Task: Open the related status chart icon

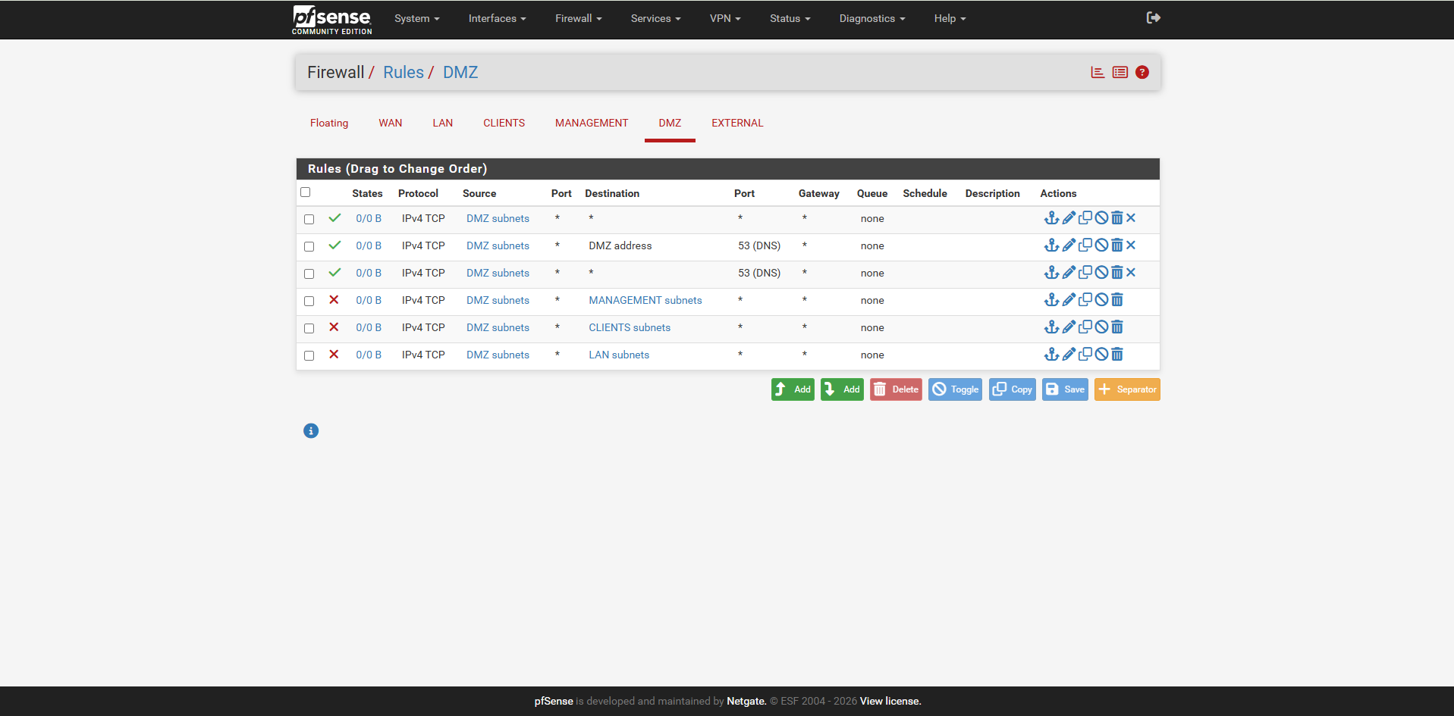Action: click(1098, 73)
